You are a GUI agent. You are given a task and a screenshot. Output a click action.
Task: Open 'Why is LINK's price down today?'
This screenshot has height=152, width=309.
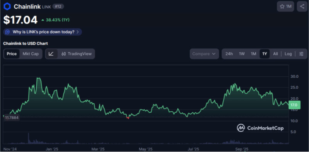pyautogui.click(x=42, y=32)
